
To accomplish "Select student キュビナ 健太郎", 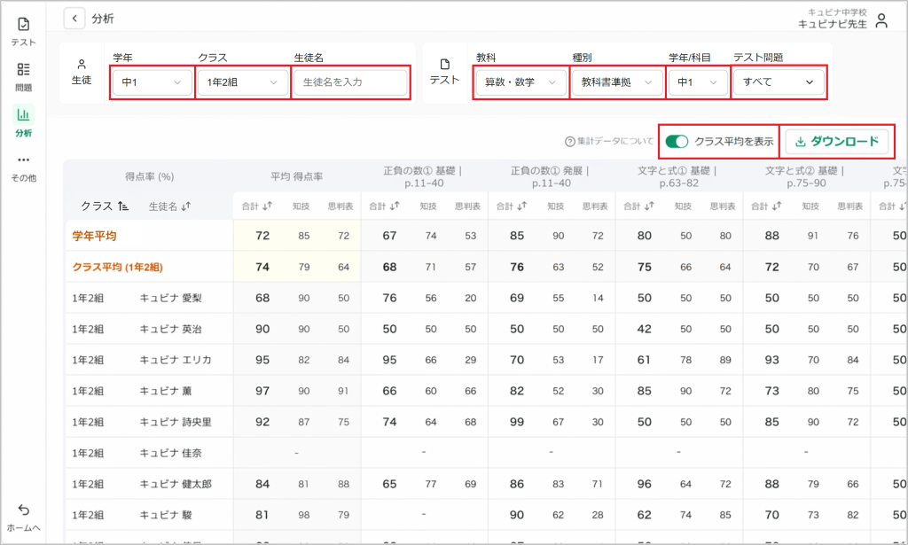I will [x=176, y=484].
